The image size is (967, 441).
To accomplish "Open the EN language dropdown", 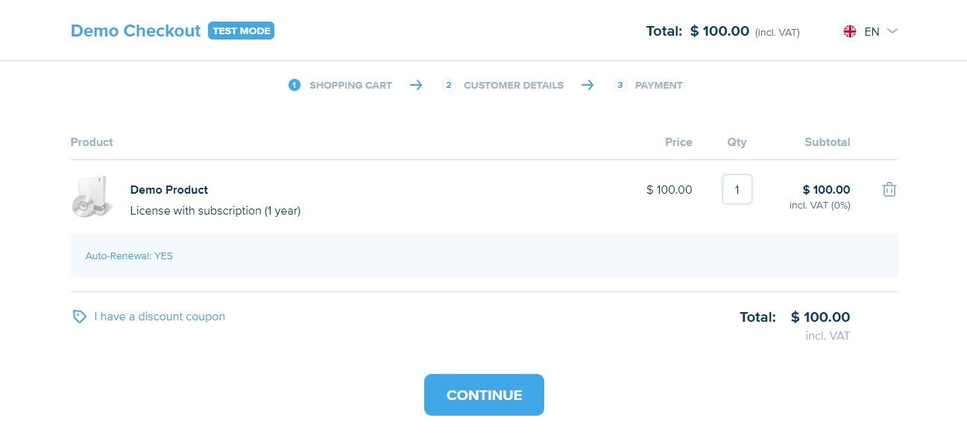I will tap(872, 31).
